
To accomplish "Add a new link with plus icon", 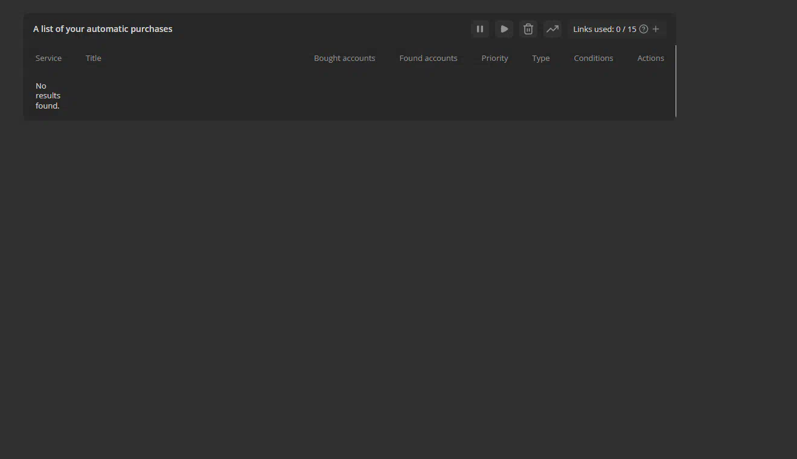I will [x=656, y=29].
